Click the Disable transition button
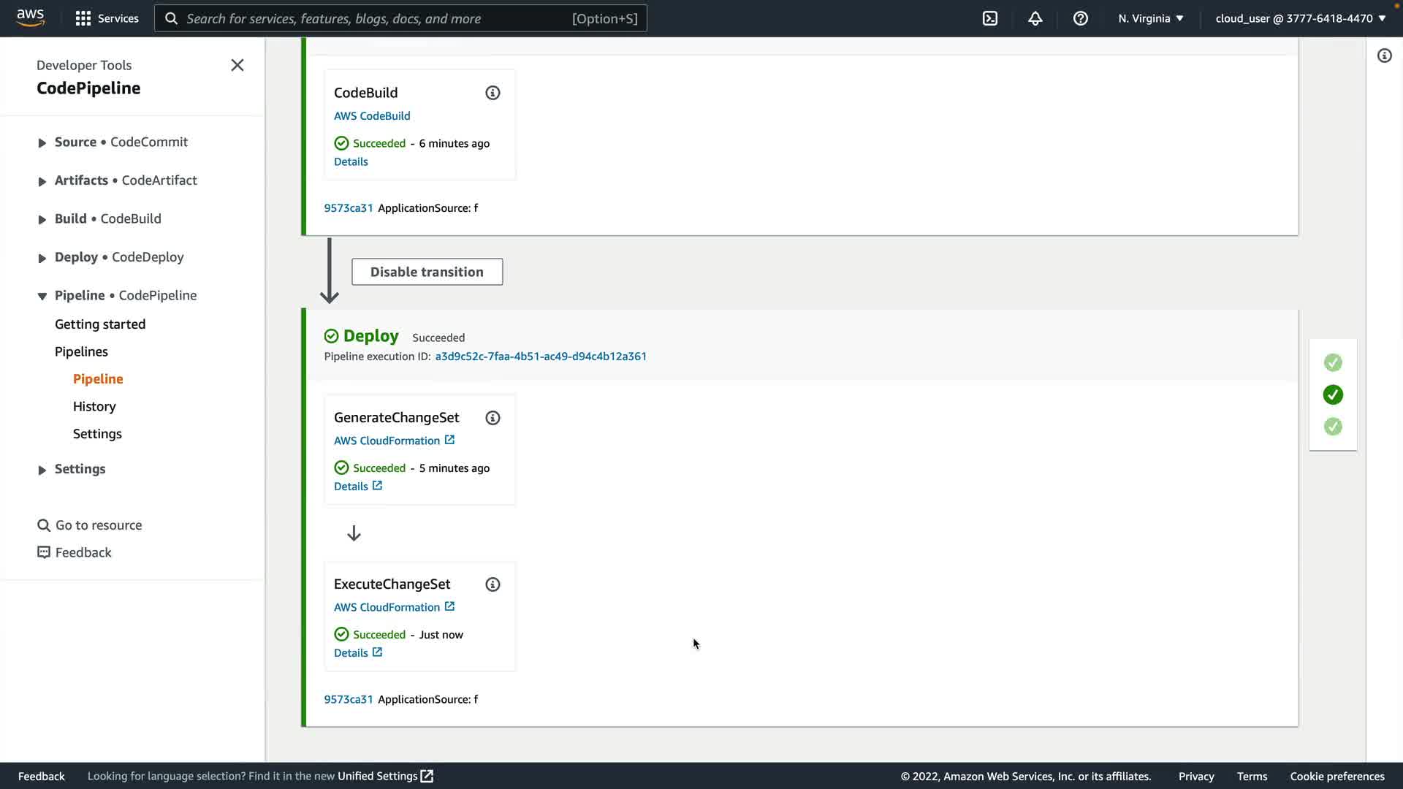 click(427, 272)
